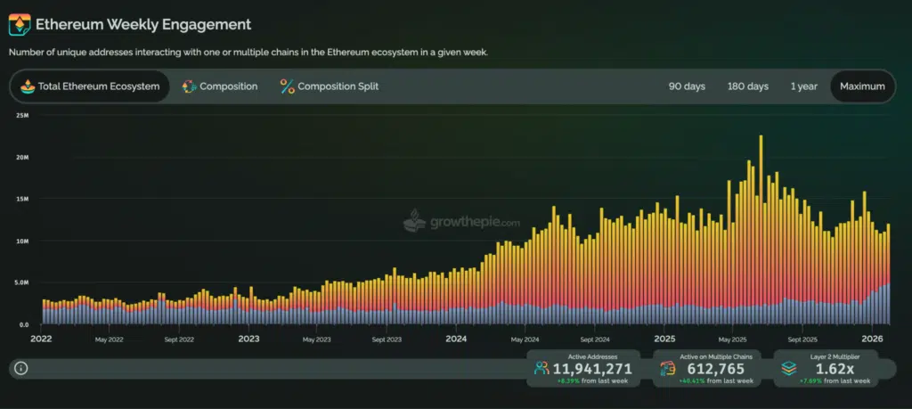Click the Active Addresses 11,941,271 card
The image size is (912, 409).
click(x=584, y=368)
